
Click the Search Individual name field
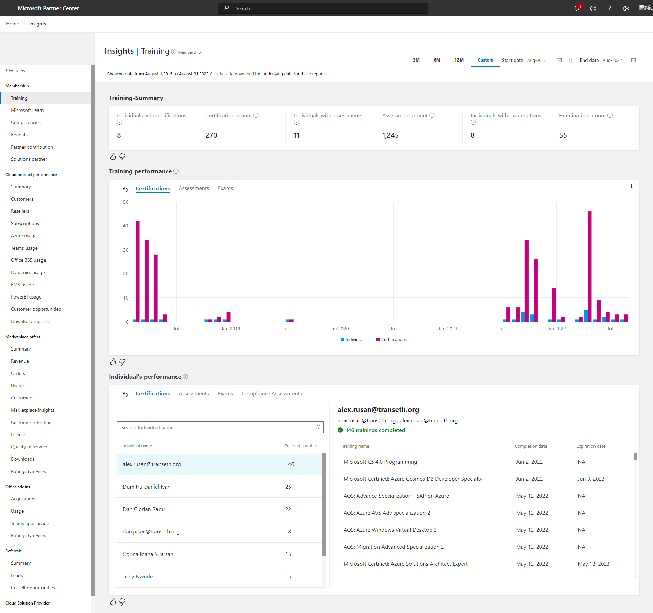click(x=220, y=427)
